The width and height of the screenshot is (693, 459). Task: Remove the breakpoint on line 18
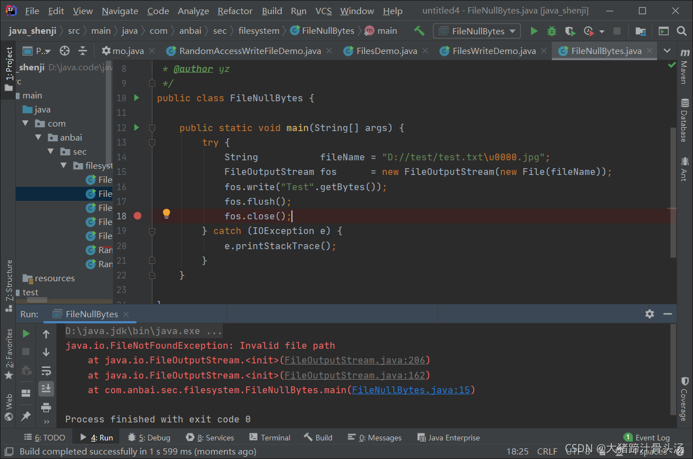(x=137, y=216)
